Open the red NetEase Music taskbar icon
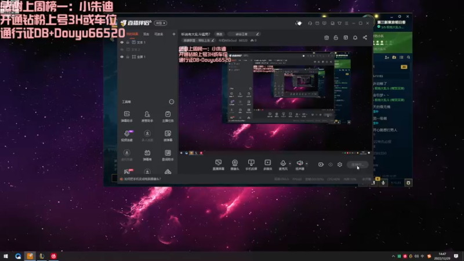464x261 pixels. pyautogui.click(x=53, y=256)
